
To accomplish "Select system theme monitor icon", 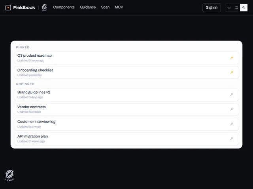I will tap(236, 7).
